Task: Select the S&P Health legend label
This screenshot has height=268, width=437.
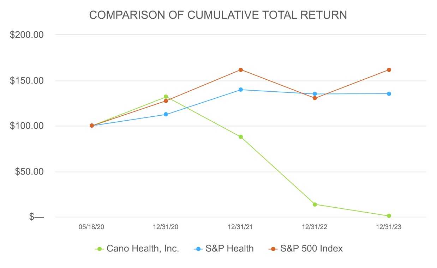Action: click(x=229, y=249)
